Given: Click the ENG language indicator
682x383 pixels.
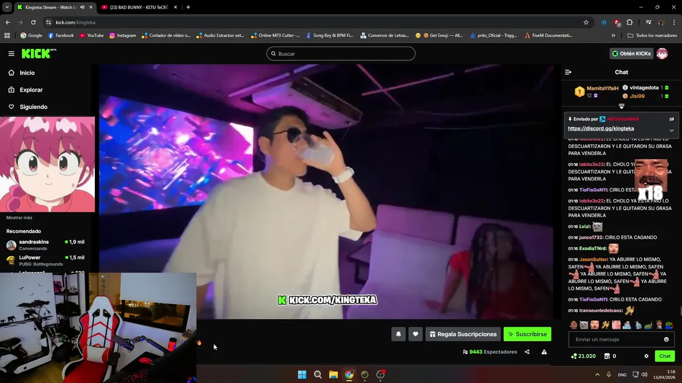Looking at the screenshot, I should coord(622,374).
